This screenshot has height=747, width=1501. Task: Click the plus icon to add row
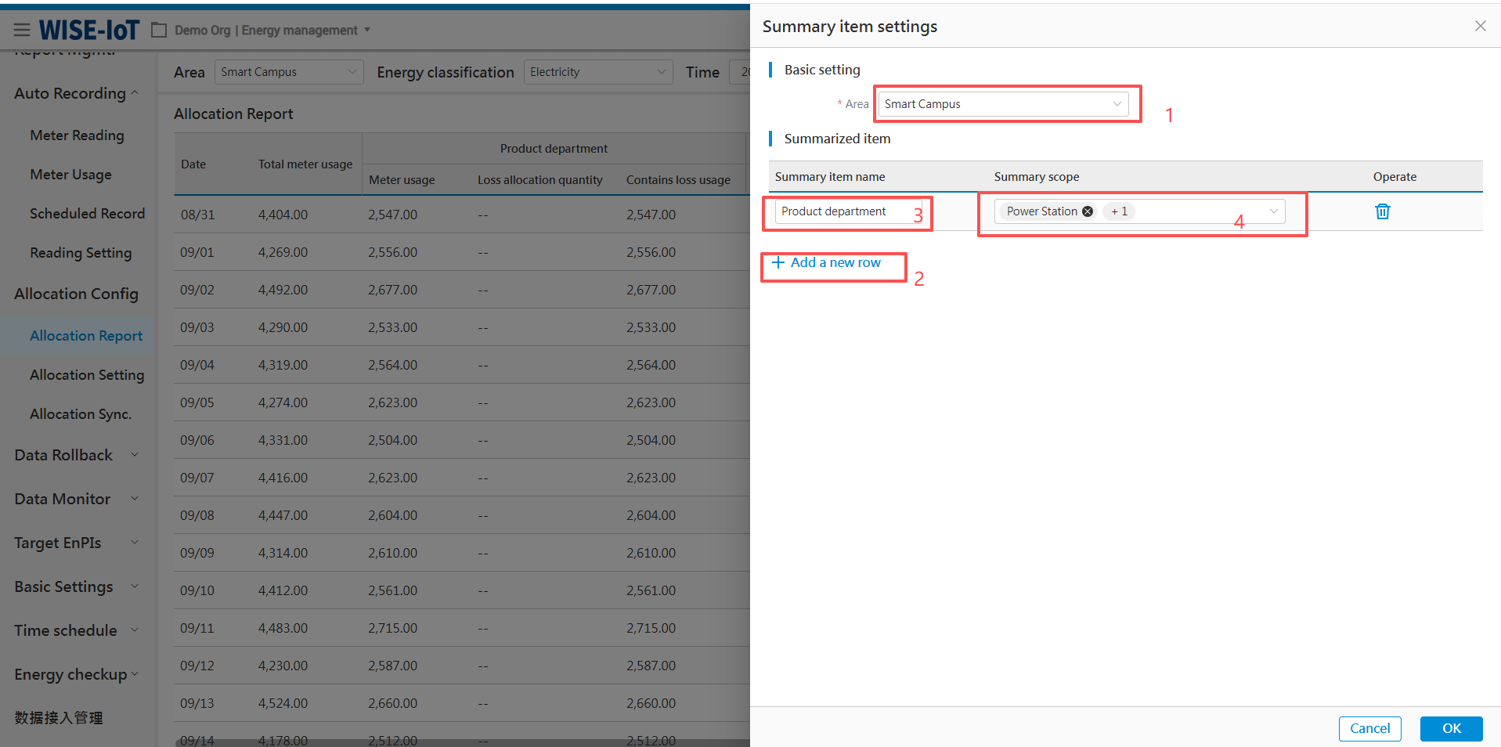pos(778,262)
